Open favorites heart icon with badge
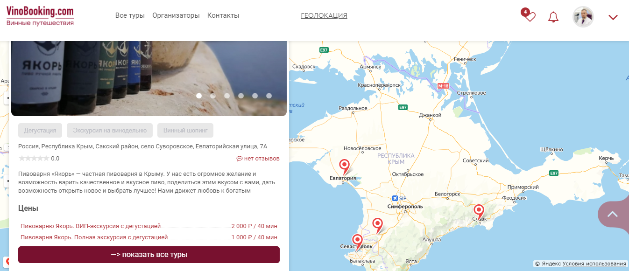Viewport: 629px width, 271px height. pyautogui.click(x=529, y=15)
